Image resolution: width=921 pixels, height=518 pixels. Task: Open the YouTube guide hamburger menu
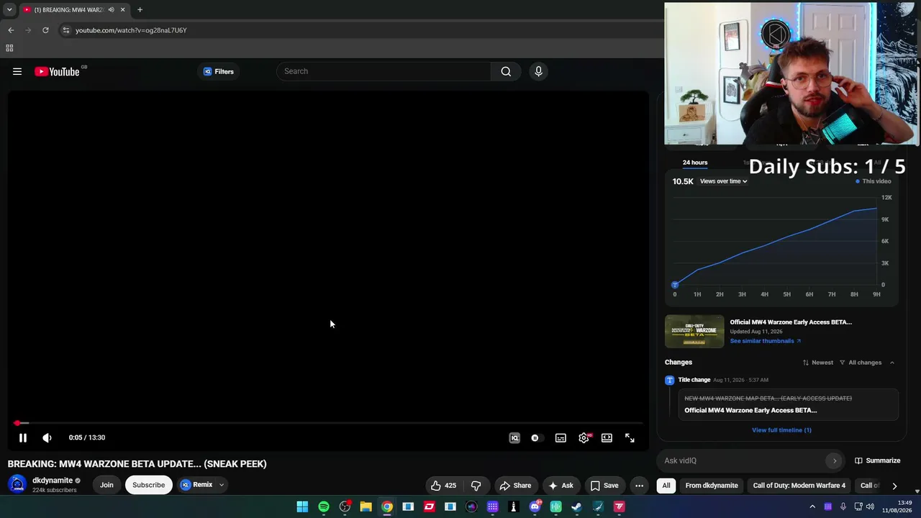coord(17,71)
